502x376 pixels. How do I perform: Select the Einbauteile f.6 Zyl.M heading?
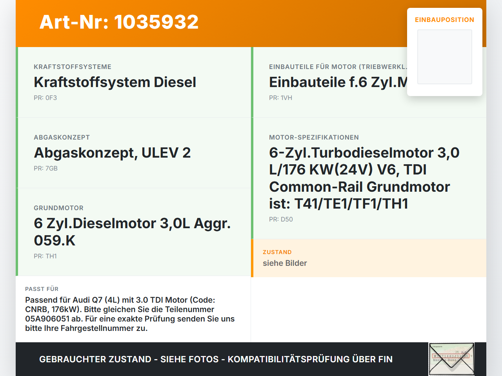coord(338,82)
